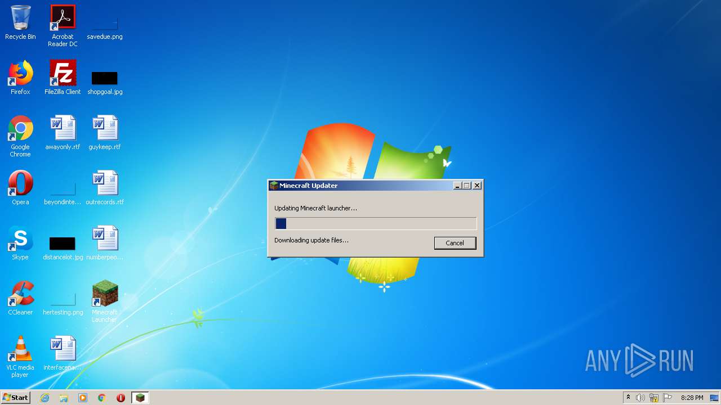
Task: Select the interfacena... document icon
Action: coord(63,353)
